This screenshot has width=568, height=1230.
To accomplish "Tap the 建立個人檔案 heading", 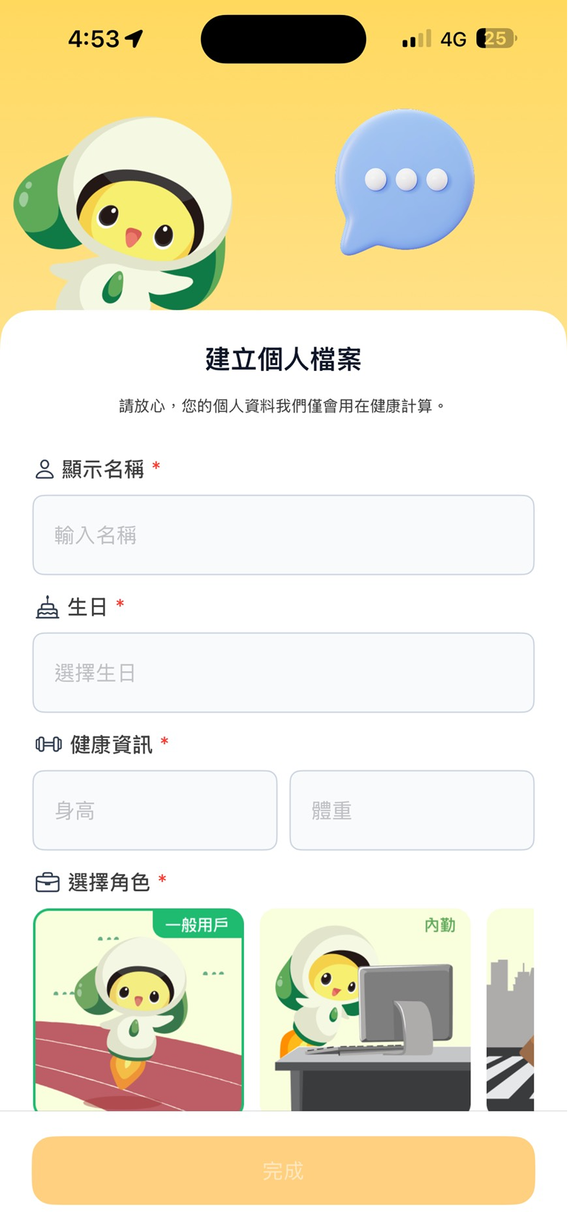I will 284,359.
